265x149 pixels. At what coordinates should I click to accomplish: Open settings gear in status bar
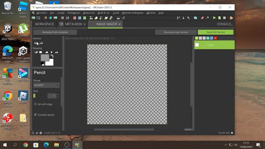click(x=41, y=133)
